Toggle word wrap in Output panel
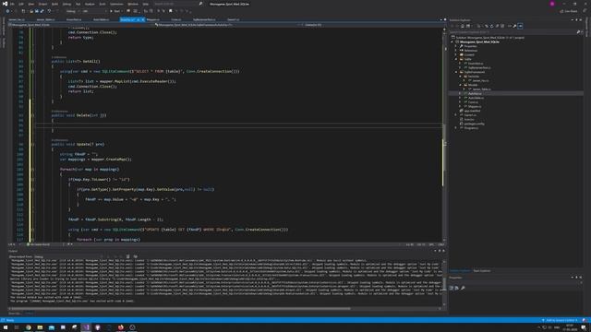This screenshot has width=591, height=332. click(136, 256)
